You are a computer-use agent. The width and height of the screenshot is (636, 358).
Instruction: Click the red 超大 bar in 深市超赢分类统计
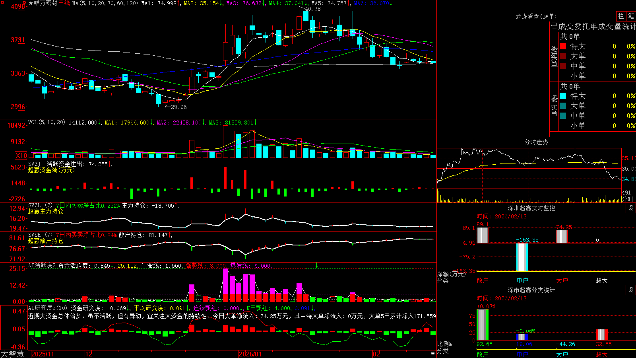pos(602,335)
